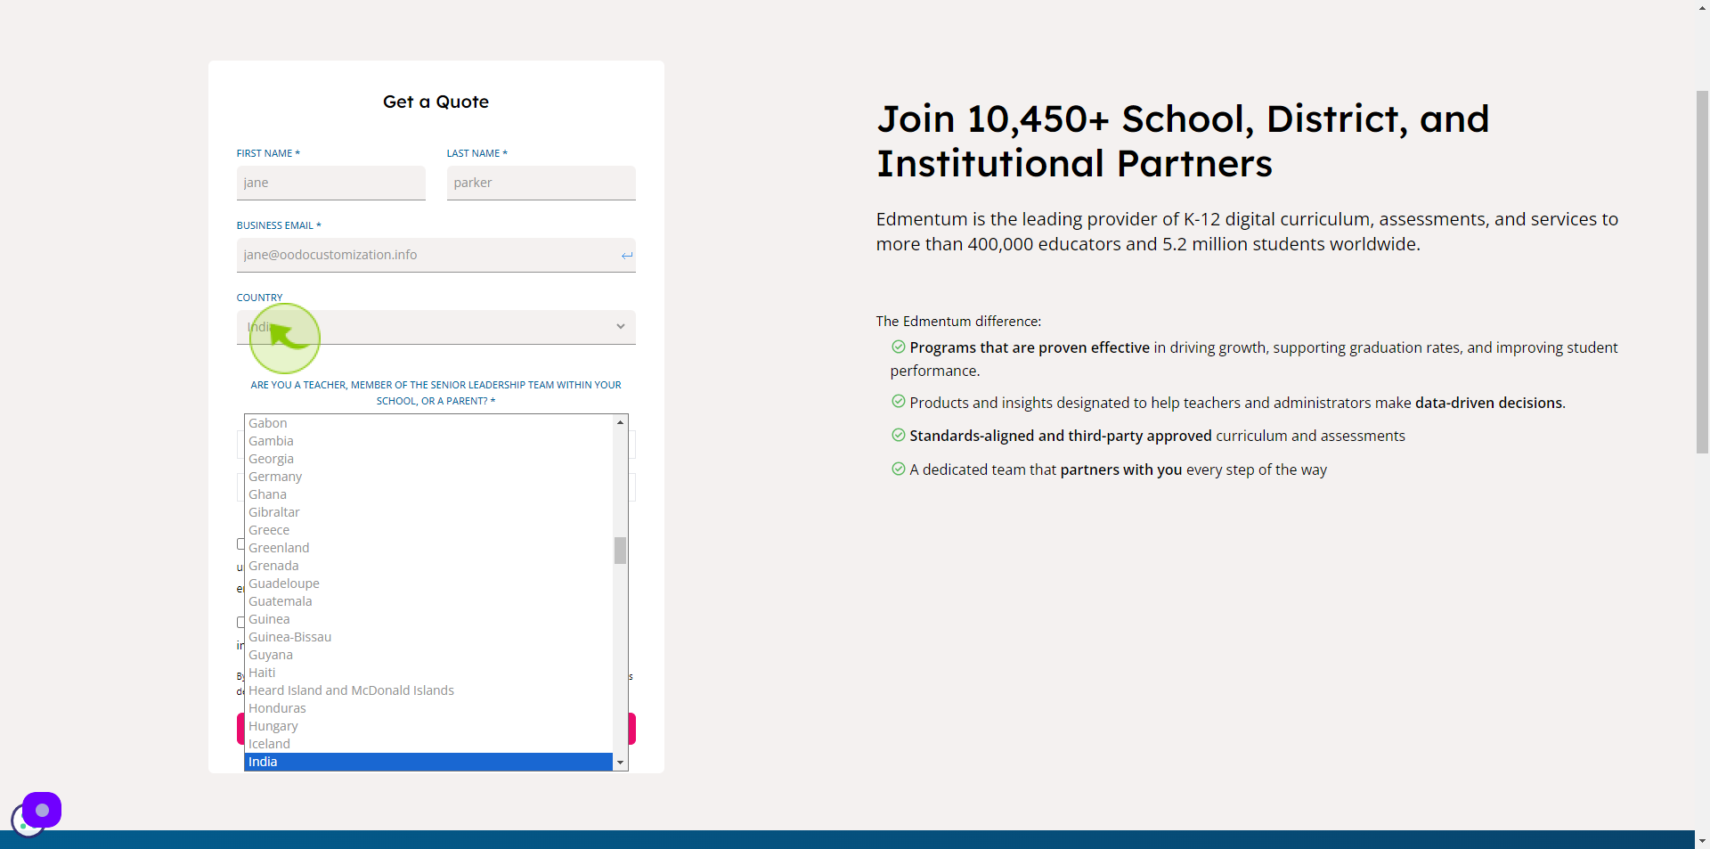Select Guinea from the list
1710x849 pixels.
click(x=428, y=619)
